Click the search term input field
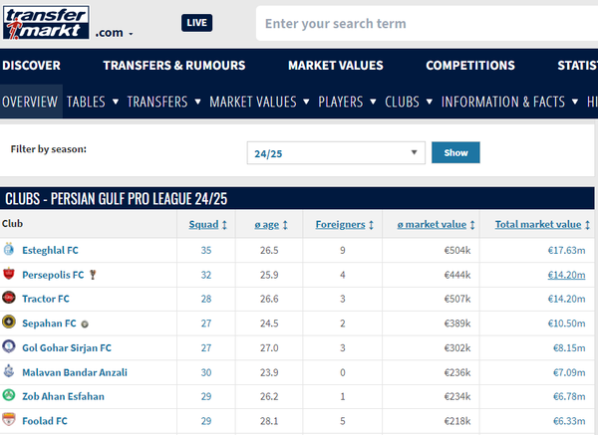Viewport: 598px width, 435px height. click(x=424, y=24)
